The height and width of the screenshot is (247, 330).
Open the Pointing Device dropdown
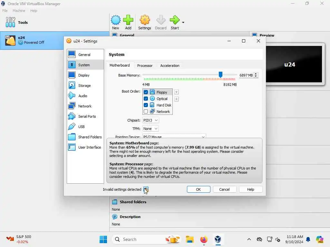[174, 136]
